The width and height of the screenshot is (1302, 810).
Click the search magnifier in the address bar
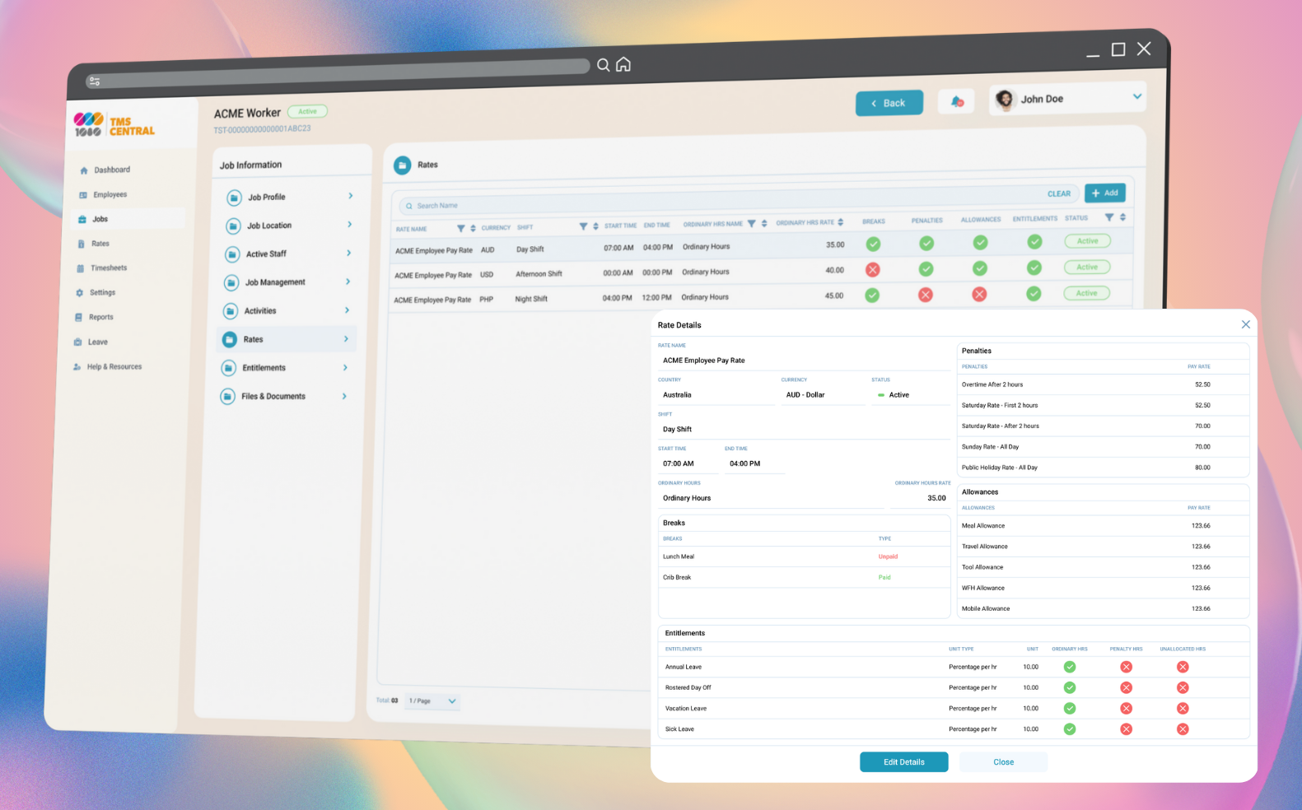603,65
